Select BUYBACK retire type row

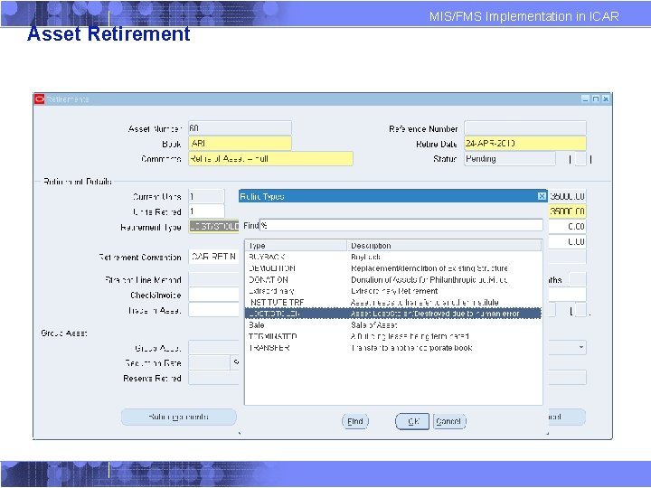(x=392, y=257)
